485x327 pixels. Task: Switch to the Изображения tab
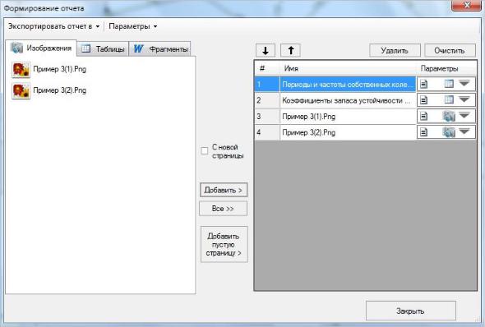41,48
